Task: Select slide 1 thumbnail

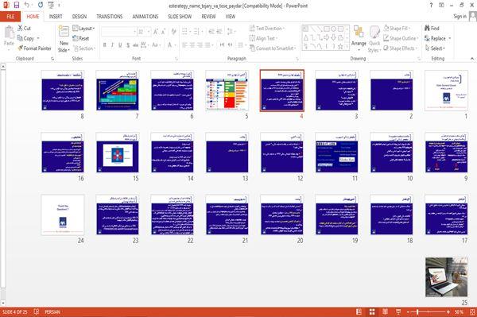Action: [x=446, y=91]
